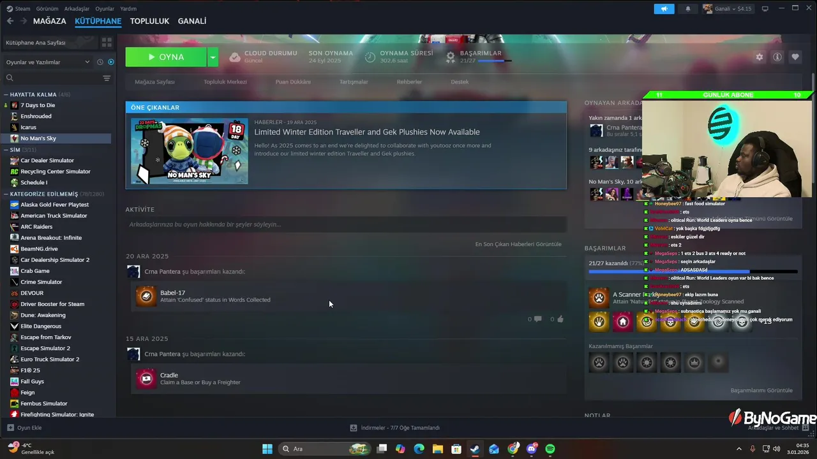Open the İndirmeler downloads status

(395, 428)
